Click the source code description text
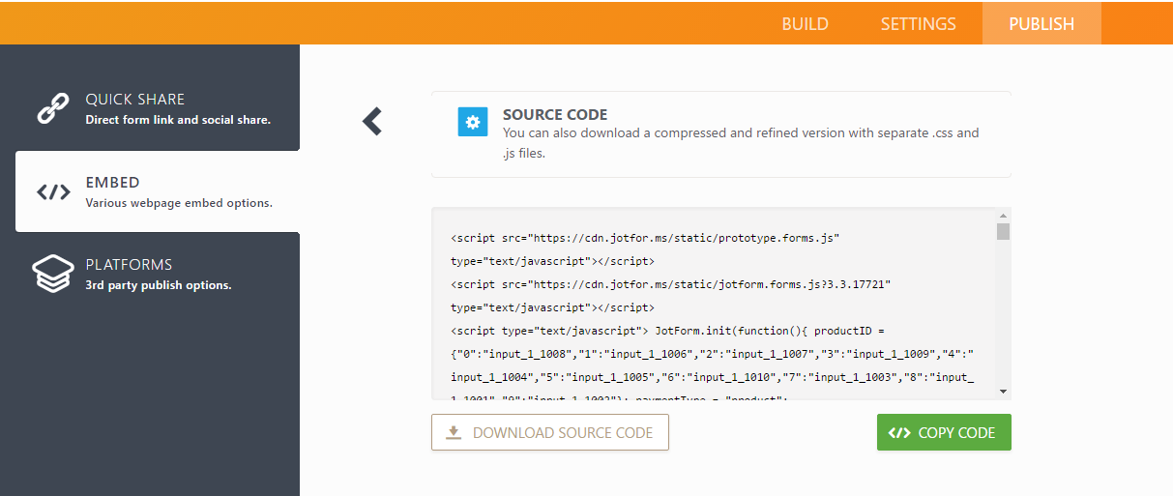 pos(741,142)
